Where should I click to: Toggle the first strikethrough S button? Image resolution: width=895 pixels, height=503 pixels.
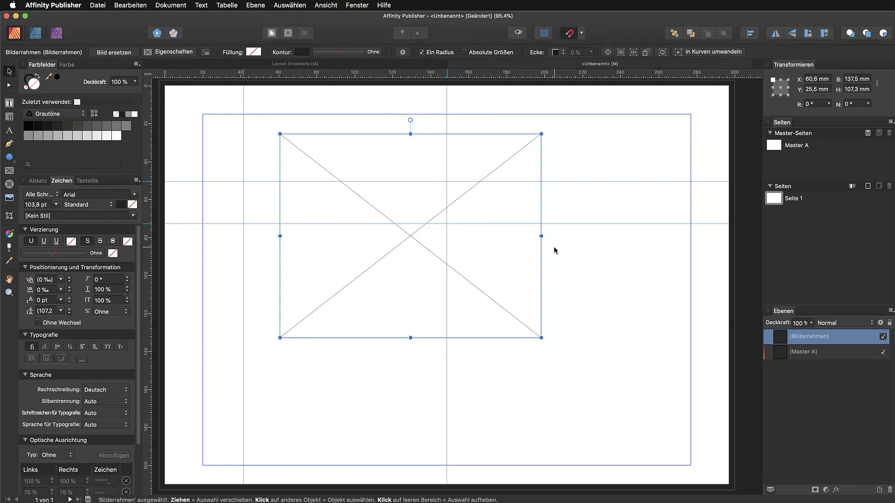[x=87, y=241]
